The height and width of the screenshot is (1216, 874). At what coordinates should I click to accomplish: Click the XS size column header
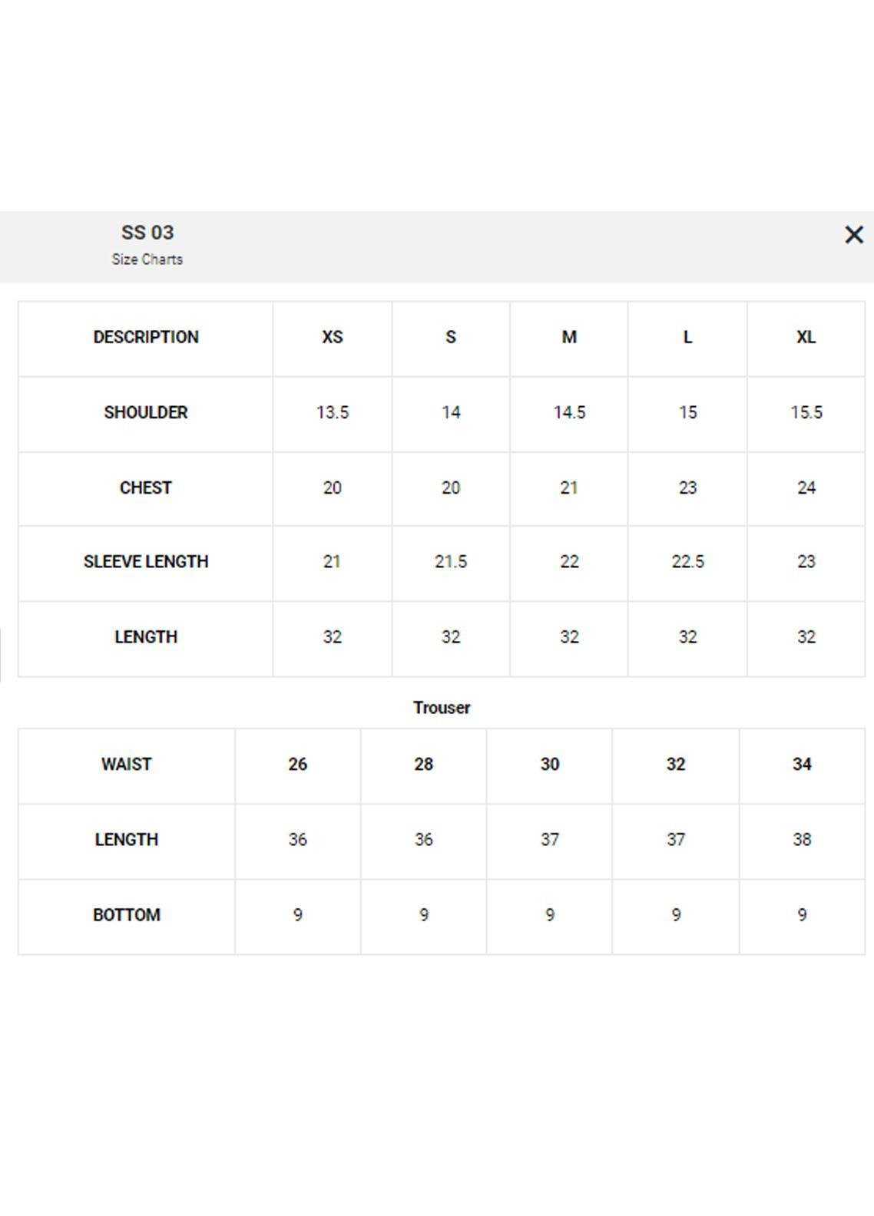[333, 337]
